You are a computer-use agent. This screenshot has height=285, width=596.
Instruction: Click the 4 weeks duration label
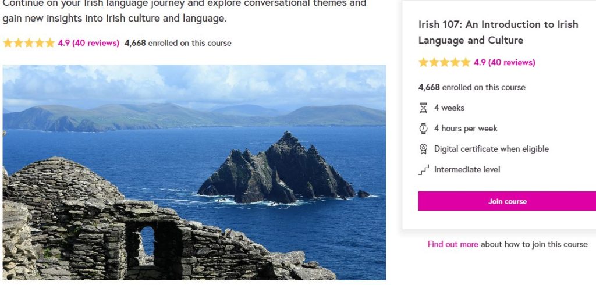tap(449, 108)
